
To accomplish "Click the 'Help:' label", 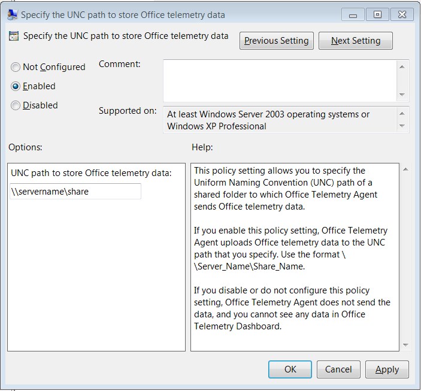I will [x=202, y=147].
